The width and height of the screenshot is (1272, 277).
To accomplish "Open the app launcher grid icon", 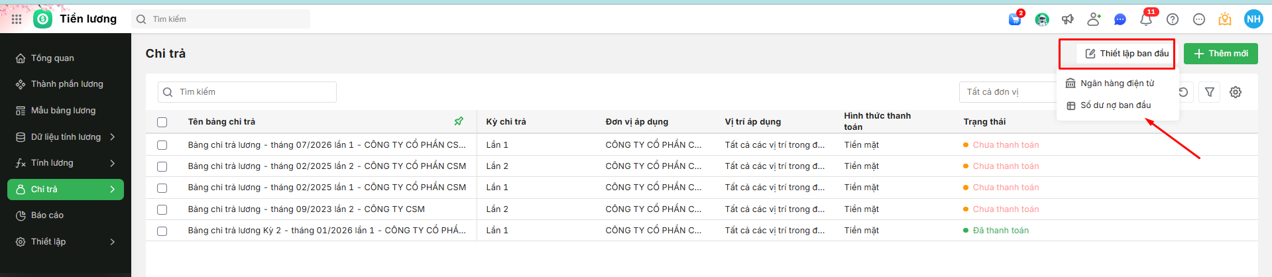I will 17,19.
